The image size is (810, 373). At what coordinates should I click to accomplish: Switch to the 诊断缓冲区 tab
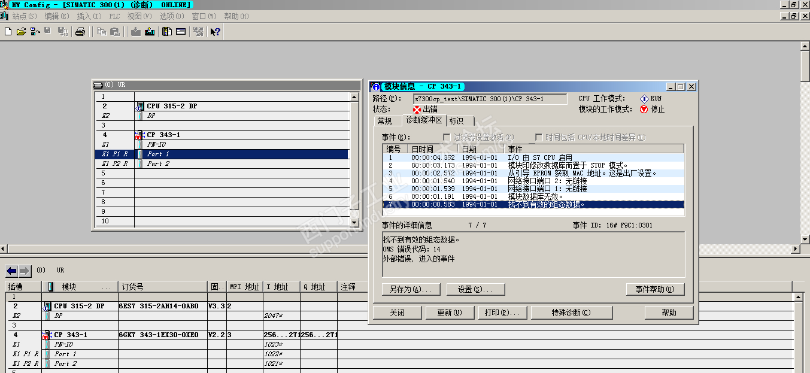point(424,120)
